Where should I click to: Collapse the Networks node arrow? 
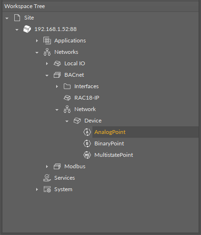tap(37, 52)
